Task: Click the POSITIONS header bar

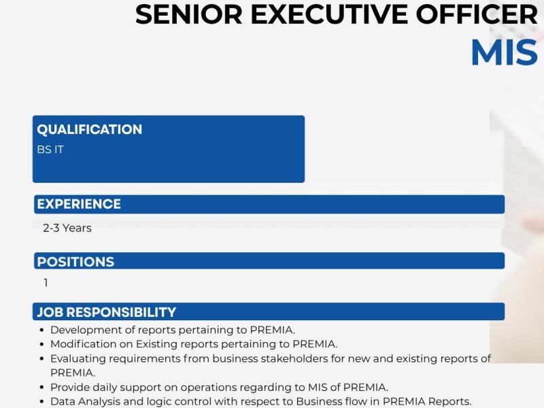Action: [269, 261]
